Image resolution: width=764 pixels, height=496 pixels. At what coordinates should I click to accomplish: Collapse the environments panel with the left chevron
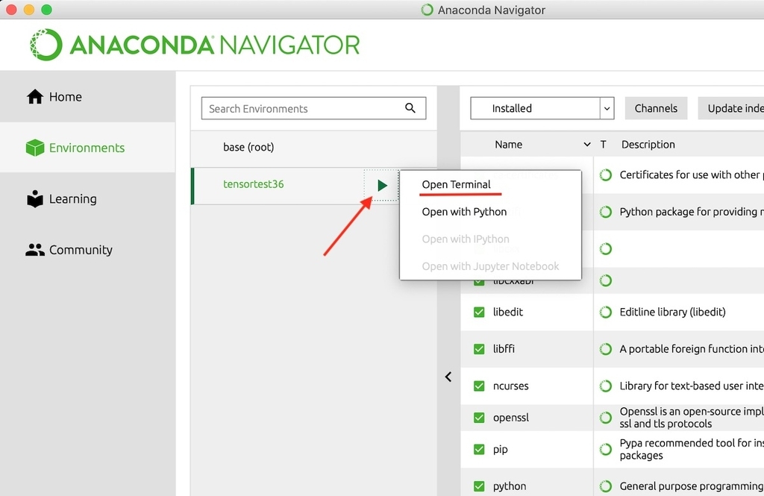point(448,377)
